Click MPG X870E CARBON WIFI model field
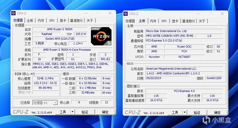Image resolution: width=238 pixels, height=128 pixels. 170,36
